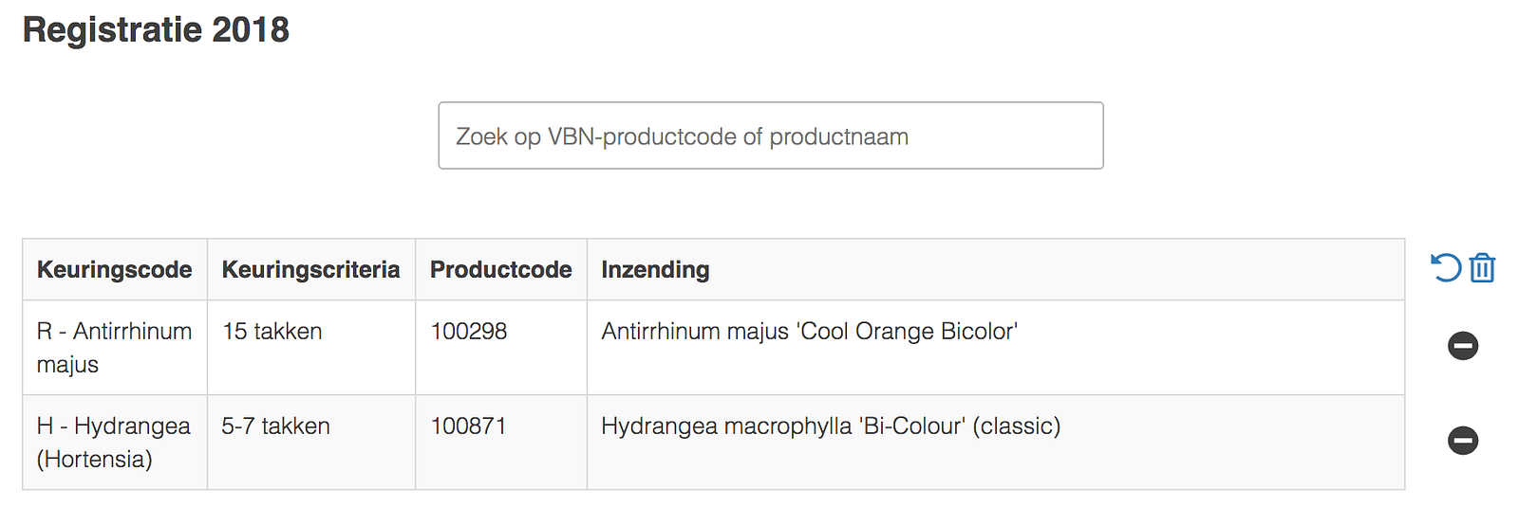This screenshot has width=1519, height=507.
Task: Click the Keuringscriteria column header
Action: click(310, 270)
